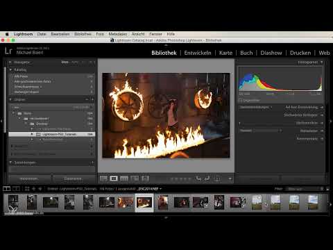Screen dimensions: 333x250
Task: Switch to Grid view in toolbar
Action: pos(103,178)
